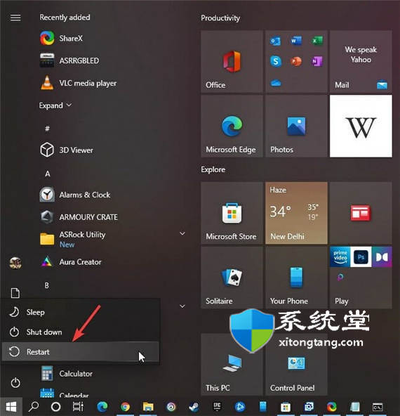
Task: Open Notepad icon on taskbar
Action: 354,406
